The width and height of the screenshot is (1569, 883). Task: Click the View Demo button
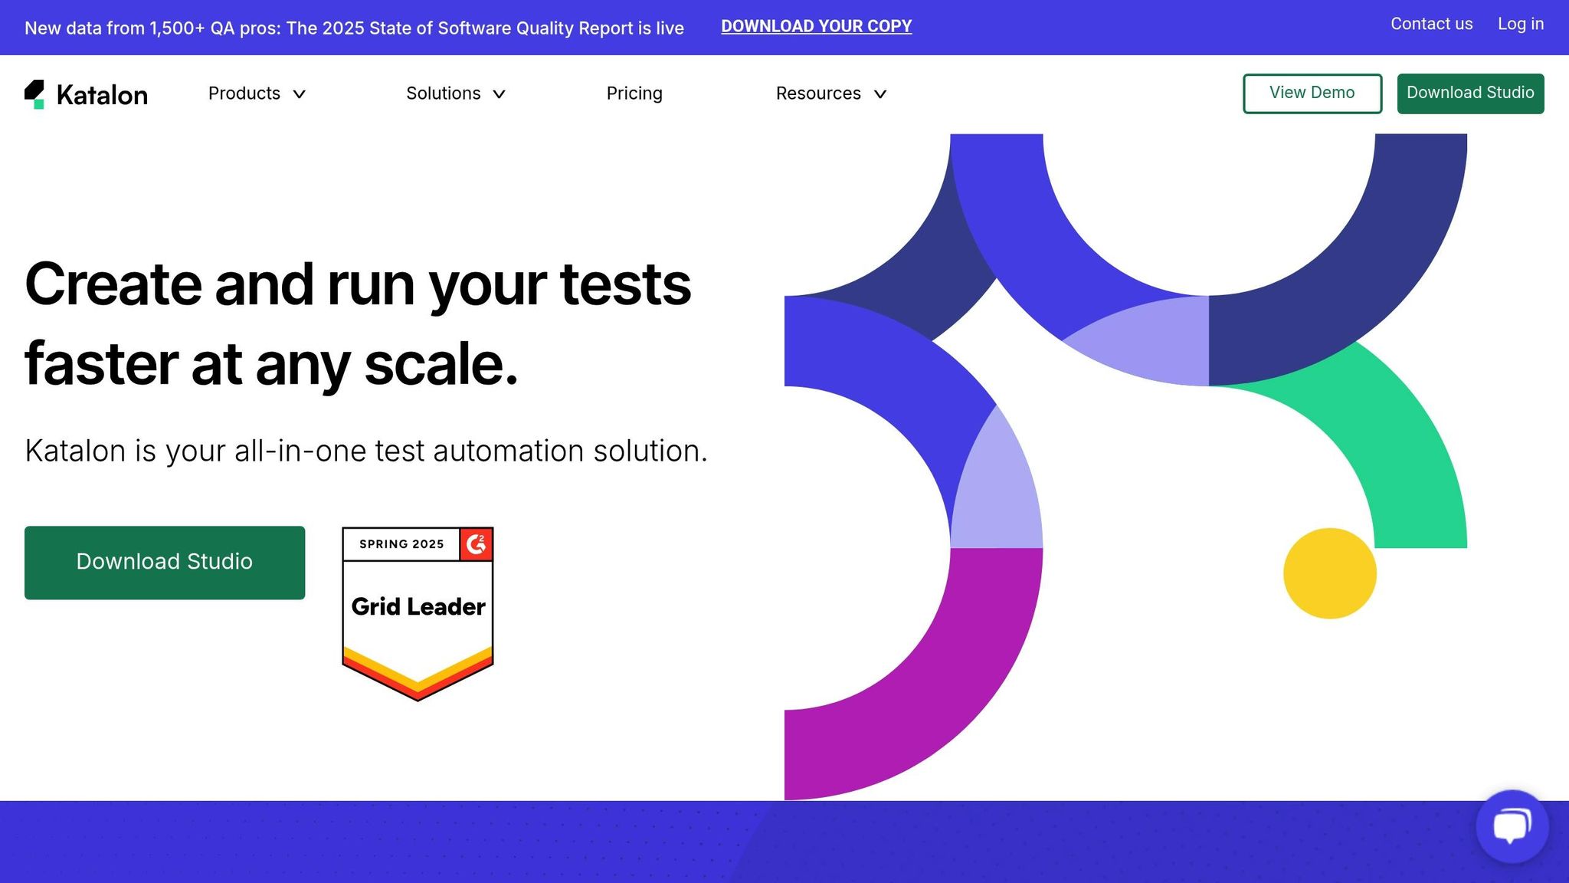pos(1312,94)
